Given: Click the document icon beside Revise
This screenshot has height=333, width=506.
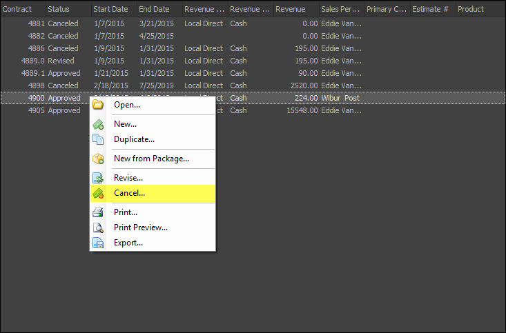Looking at the screenshot, I should pos(98,178).
